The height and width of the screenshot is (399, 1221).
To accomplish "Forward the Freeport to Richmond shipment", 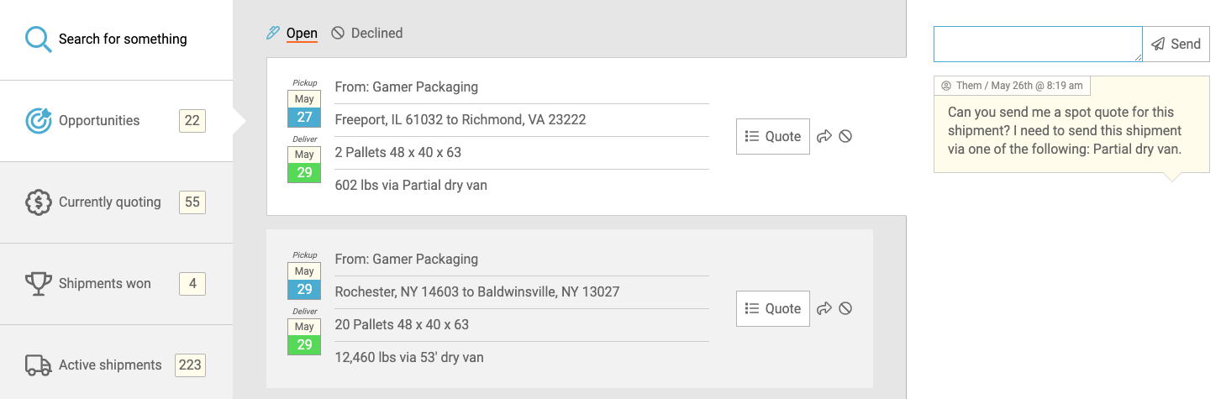I will [824, 136].
